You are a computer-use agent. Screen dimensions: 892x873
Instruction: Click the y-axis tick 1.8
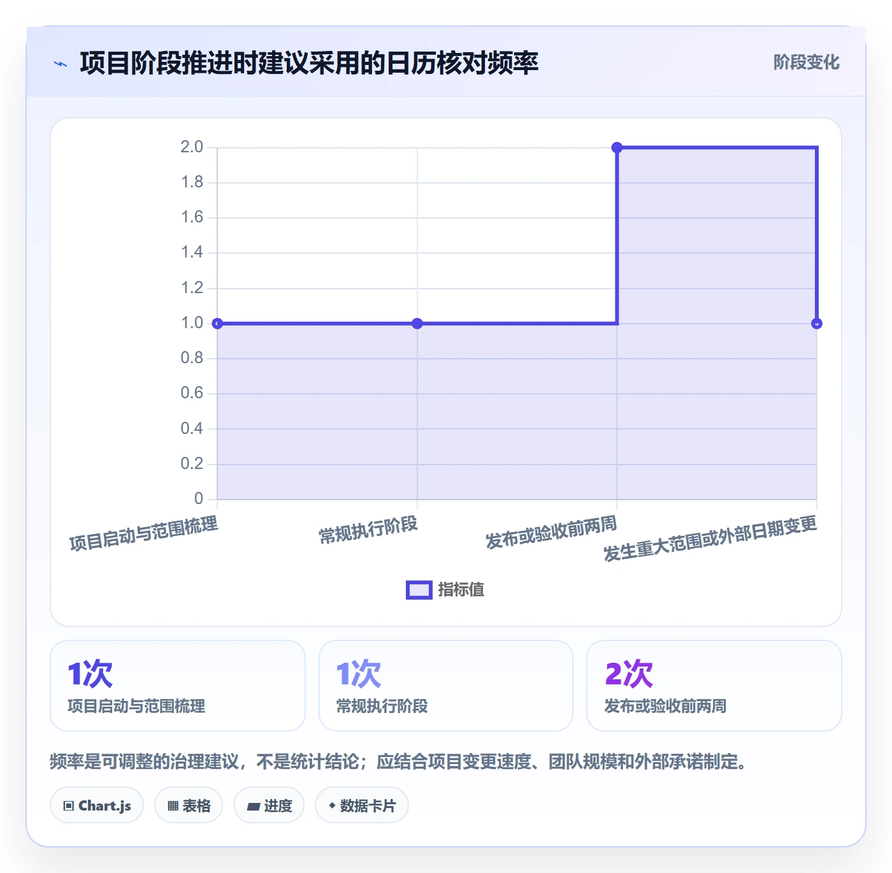pos(192,182)
